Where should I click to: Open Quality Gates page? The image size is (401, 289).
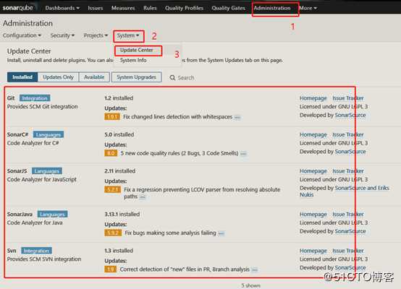click(229, 8)
